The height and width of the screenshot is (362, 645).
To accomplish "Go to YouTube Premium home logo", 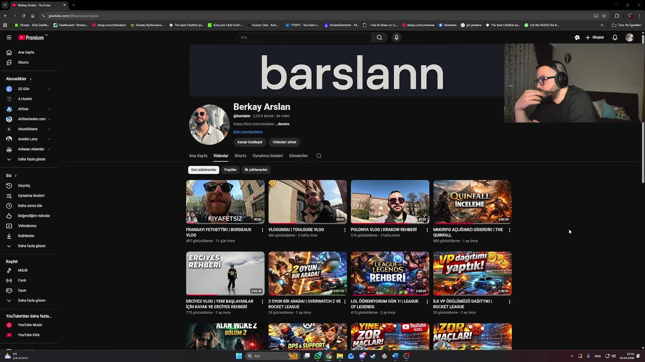I will 31,37.
